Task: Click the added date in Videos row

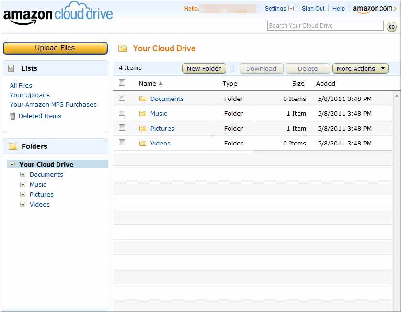Action: click(345, 144)
